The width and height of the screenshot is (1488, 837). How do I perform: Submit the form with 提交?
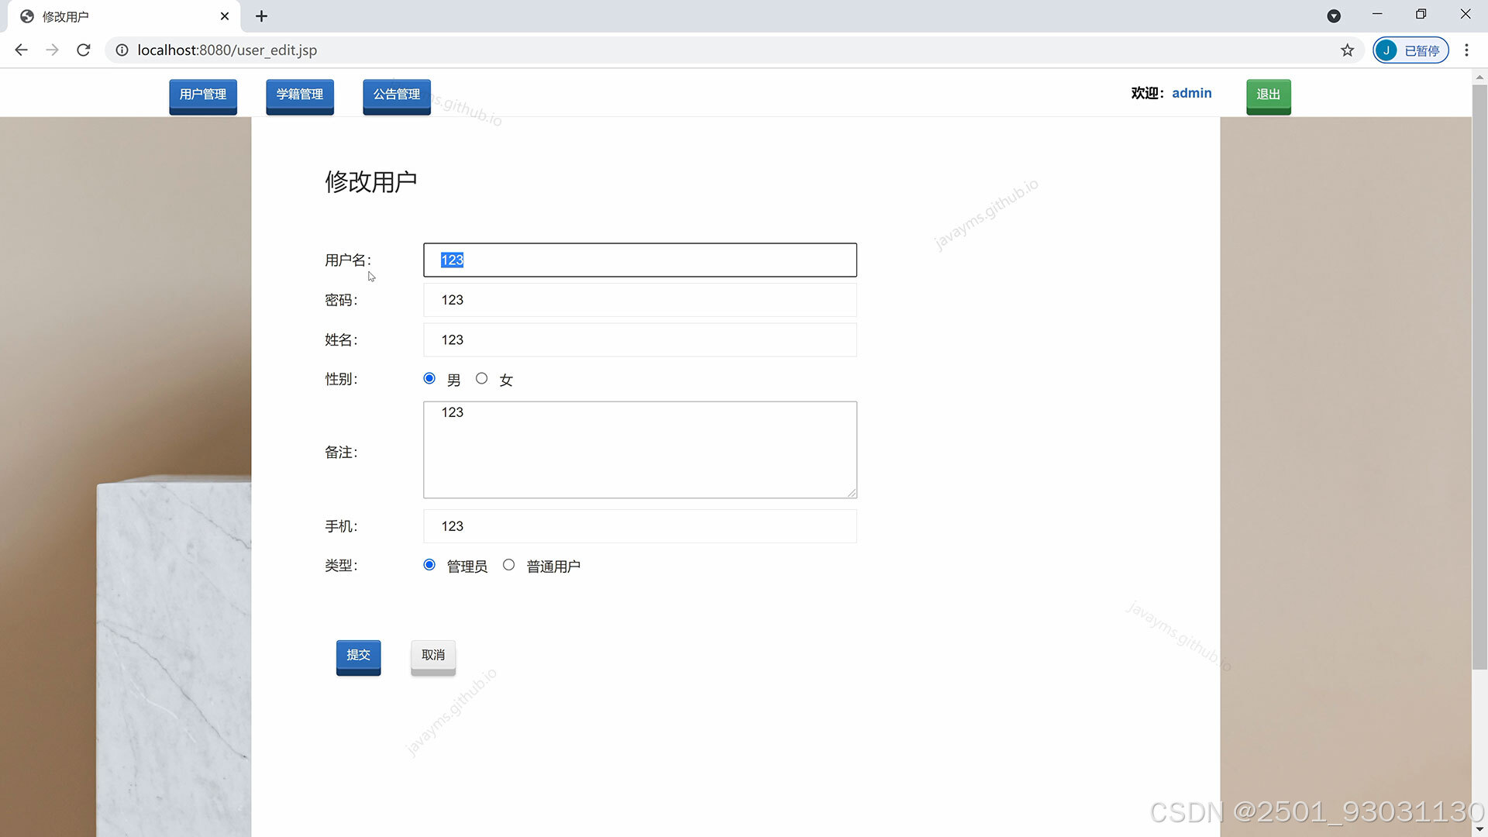pos(358,656)
